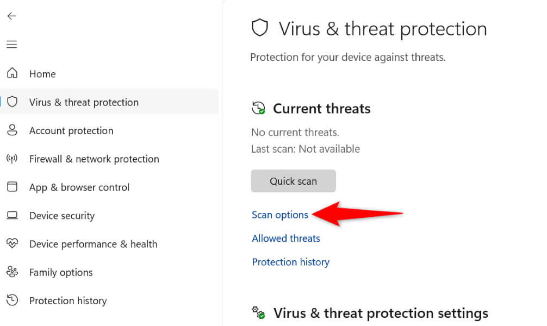Click the protection settings gear icon
Viewport: 547px width, 326px height.
(258, 312)
